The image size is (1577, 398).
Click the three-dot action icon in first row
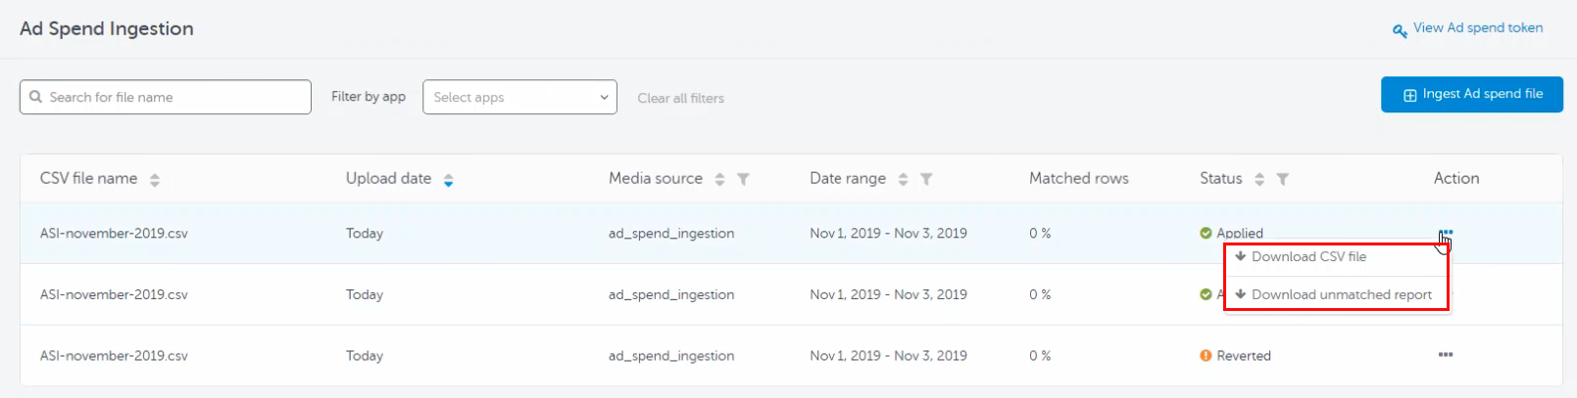[x=1446, y=233]
